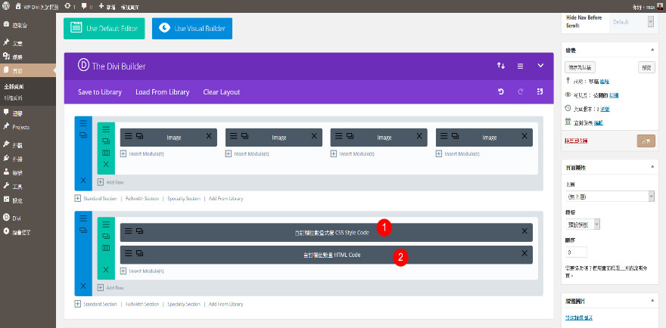Screen dimensions: 666x328
Task: Open the site name WP Divi home link
Action: pyautogui.click(x=36, y=7)
